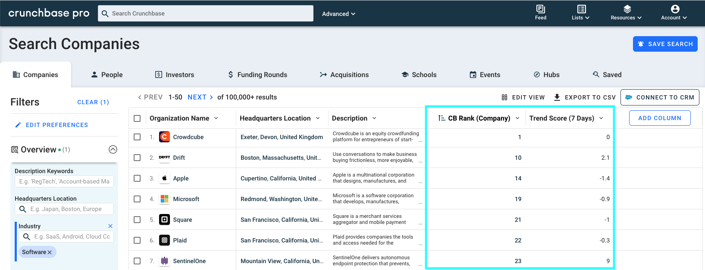Open the CB Rank (Company) column dropdown
This screenshot has height=270, width=705.
[x=517, y=118]
